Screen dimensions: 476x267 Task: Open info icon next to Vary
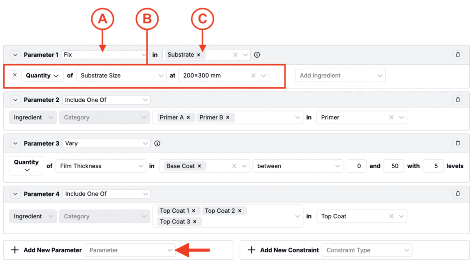click(157, 143)
